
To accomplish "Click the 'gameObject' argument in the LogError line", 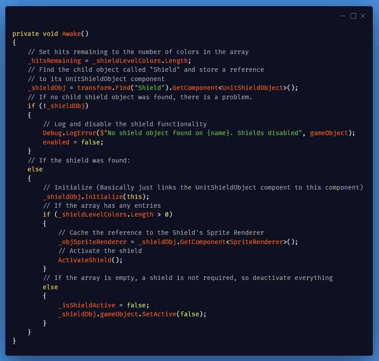I will (x=329, y=133).
